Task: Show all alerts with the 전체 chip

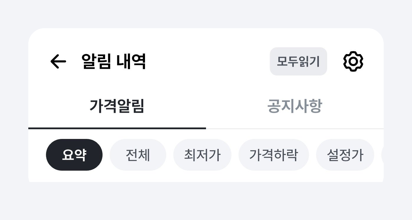Action: 138,155
